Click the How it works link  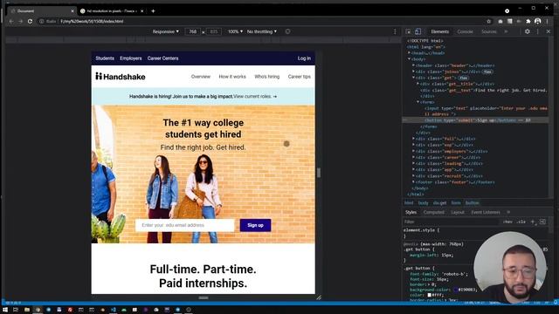(x=232, y=77)
